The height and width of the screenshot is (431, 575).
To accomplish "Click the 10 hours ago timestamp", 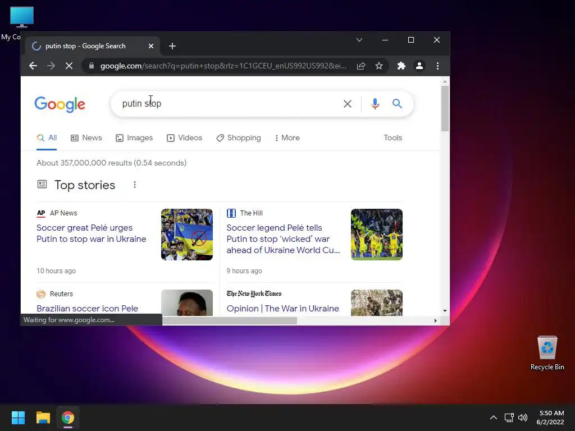I will tap(56, 271).
